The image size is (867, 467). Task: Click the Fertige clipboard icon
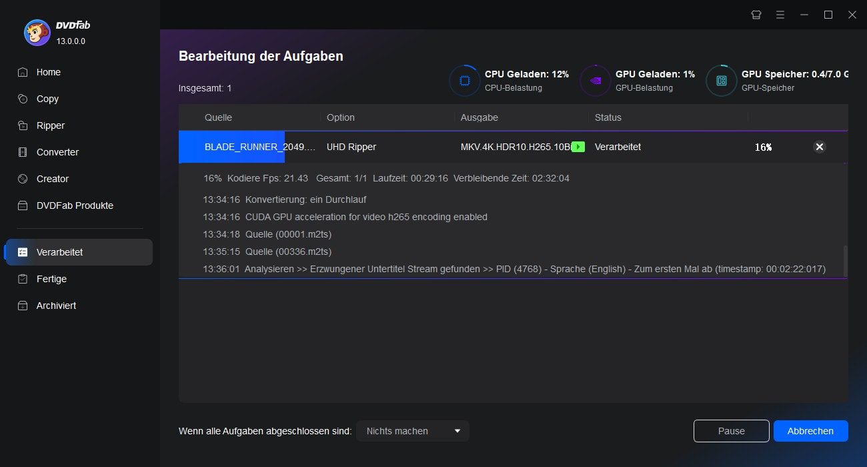23,279
